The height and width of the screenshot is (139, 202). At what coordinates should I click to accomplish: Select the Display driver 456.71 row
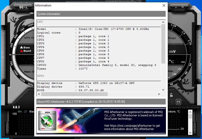63,87
